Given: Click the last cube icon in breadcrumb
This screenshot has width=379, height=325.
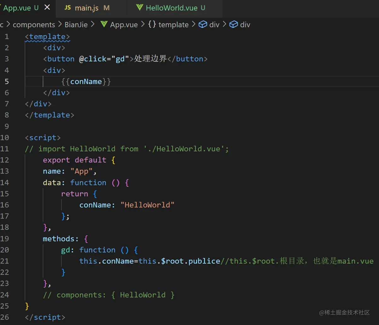Looking at the screenshot, I should point(234,24).
